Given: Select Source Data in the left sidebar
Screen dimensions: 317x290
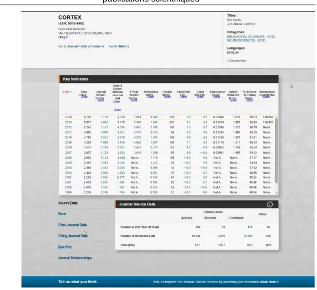Looking at the screenshot, I should (68, 203).
